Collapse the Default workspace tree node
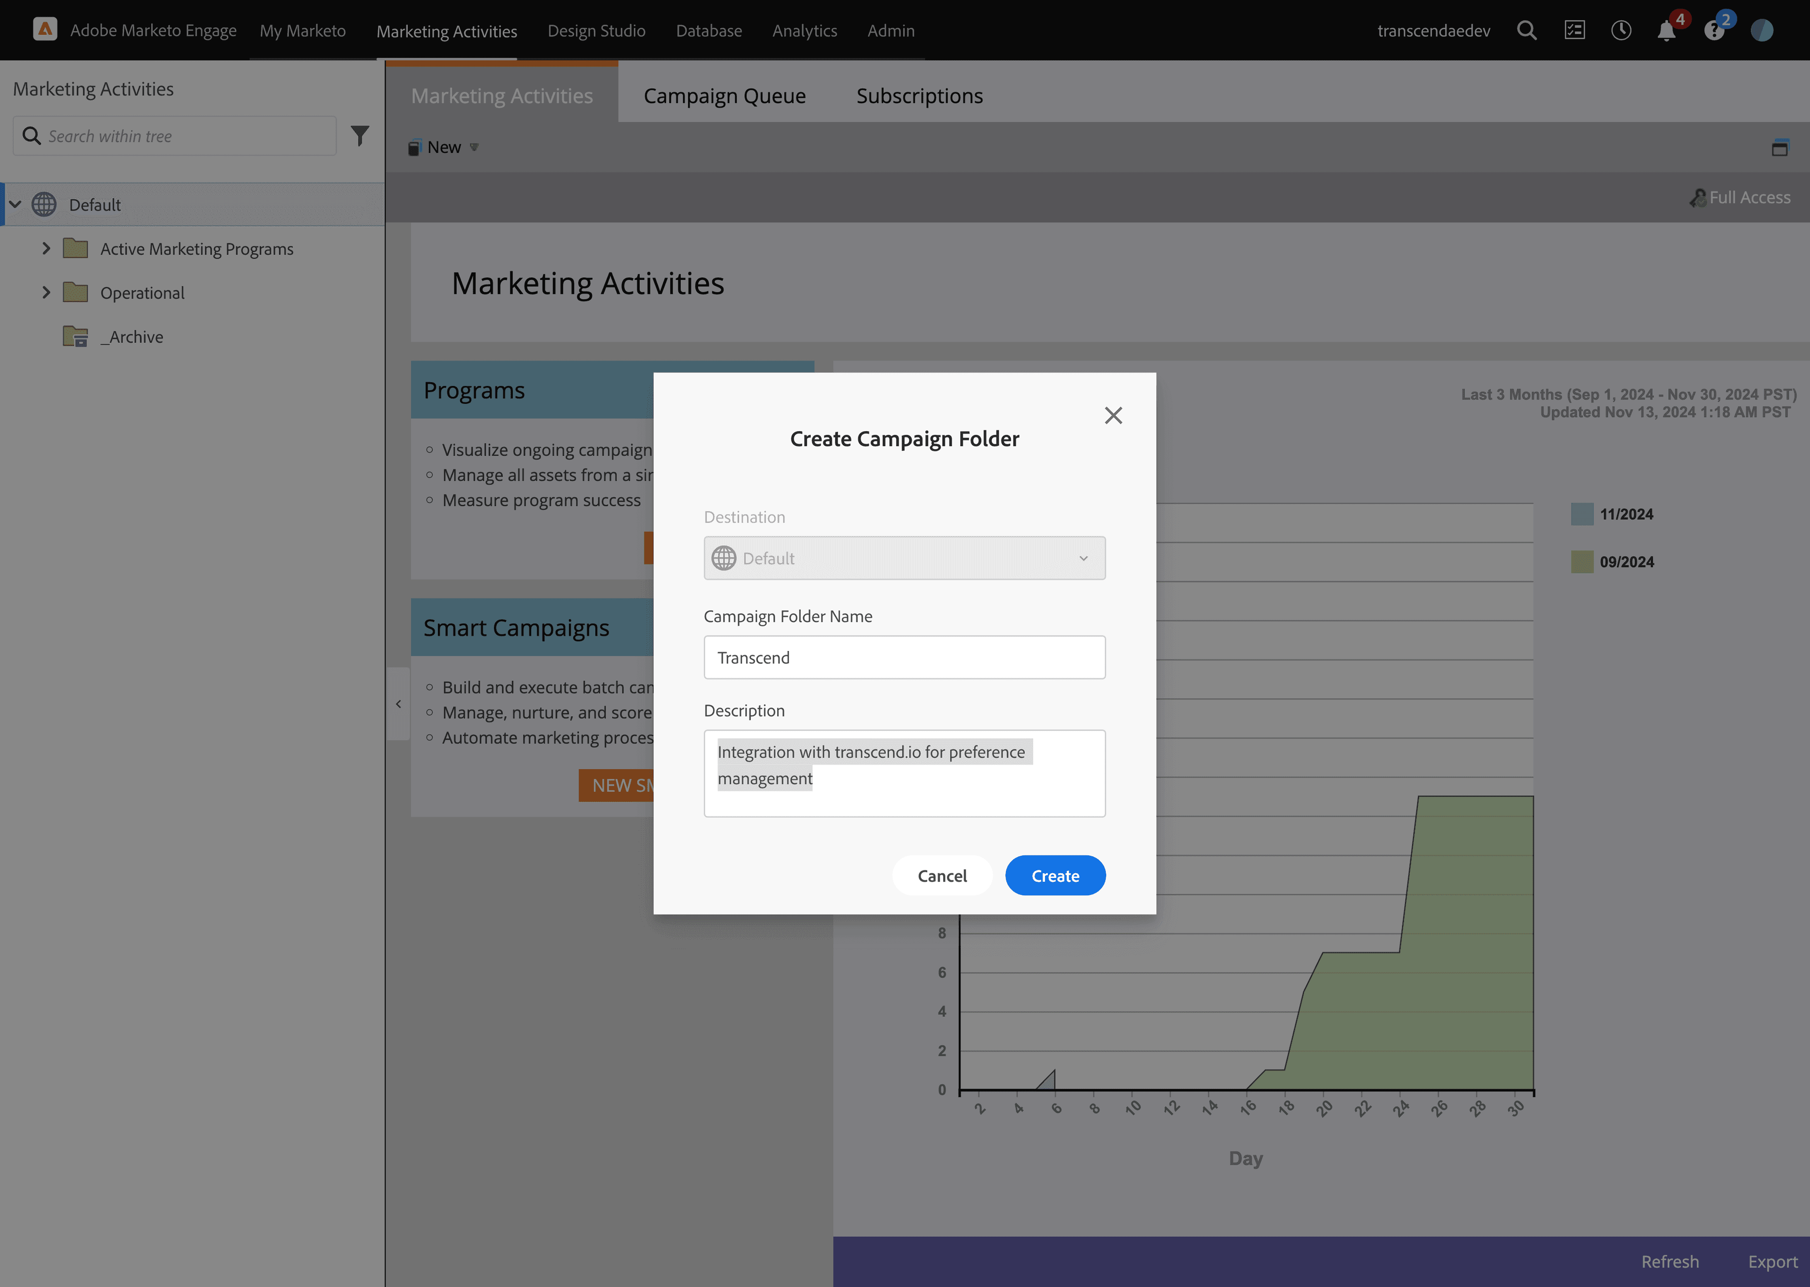 pos(15,205)
